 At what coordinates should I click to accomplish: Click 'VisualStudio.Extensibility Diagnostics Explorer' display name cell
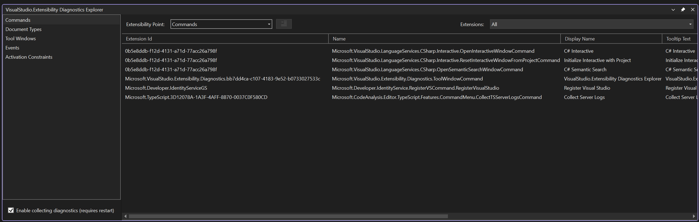tap(613, 79)
